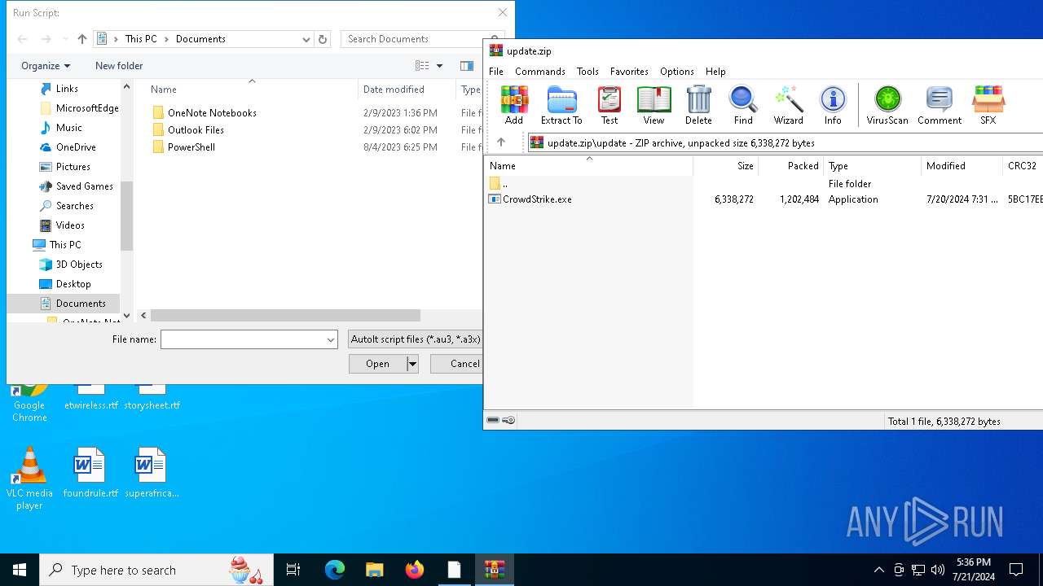
Task: Click the volume icon in system tray
Action: (x=938, y=570)
